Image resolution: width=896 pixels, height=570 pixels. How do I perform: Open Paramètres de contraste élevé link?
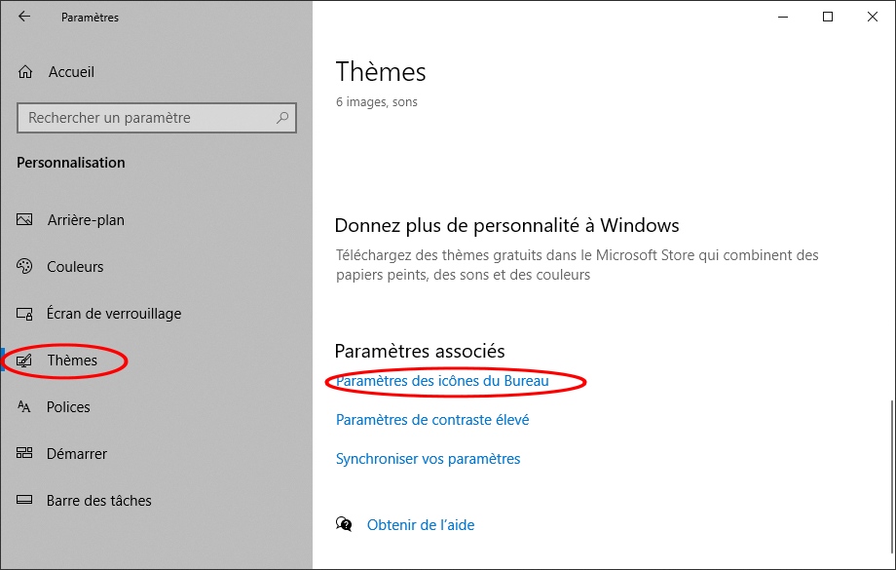tap(432, 420)
